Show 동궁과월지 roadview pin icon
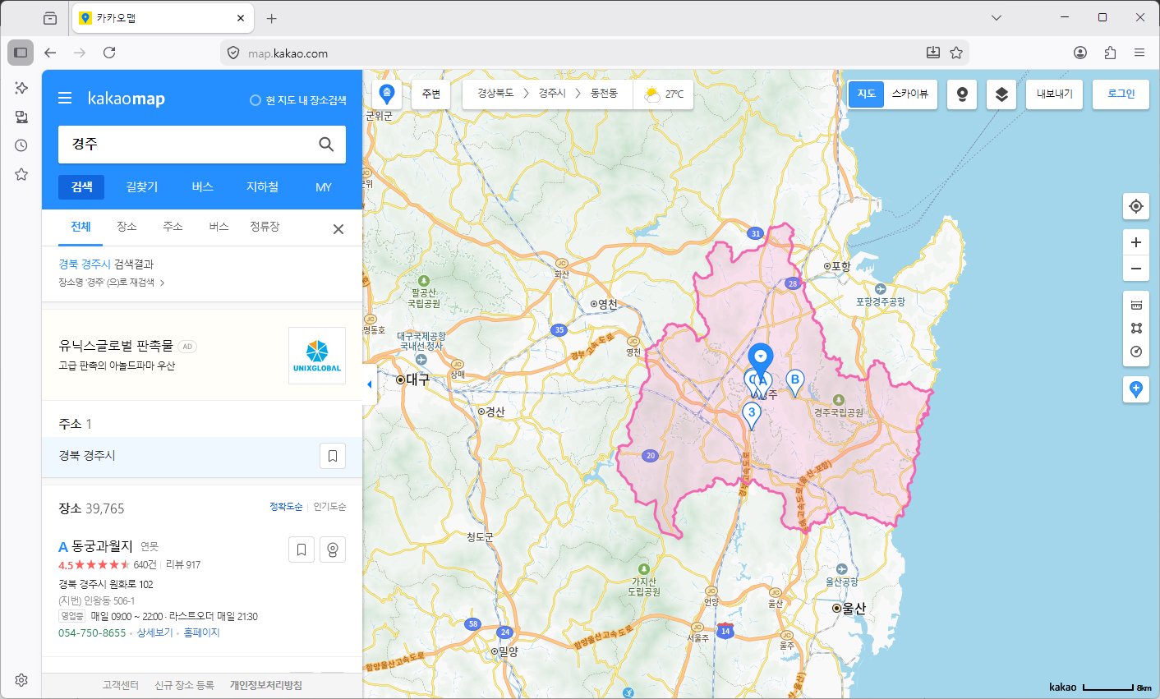The height and width of the screenshot is (699, 1160). coord(333,550)
